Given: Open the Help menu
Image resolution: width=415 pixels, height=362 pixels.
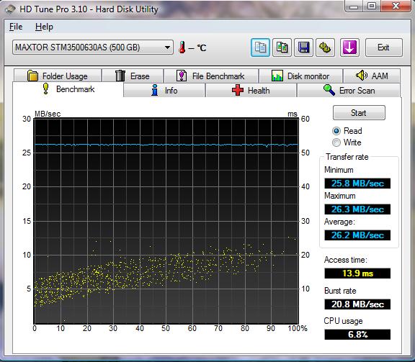Looking at the screenshot, I should tap(44, 27).
